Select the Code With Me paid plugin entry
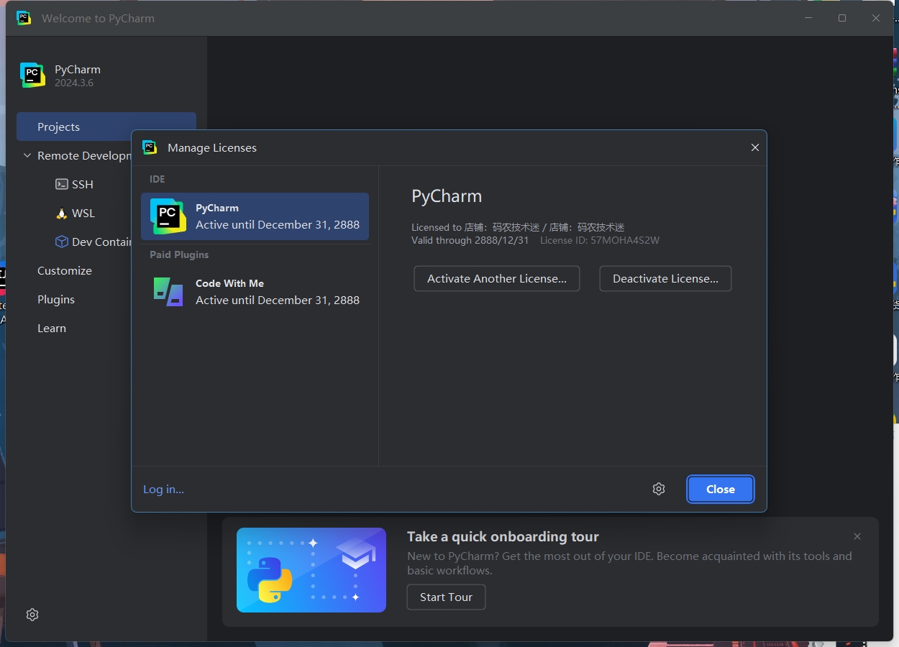899x647 pixels. coord(255,291)
